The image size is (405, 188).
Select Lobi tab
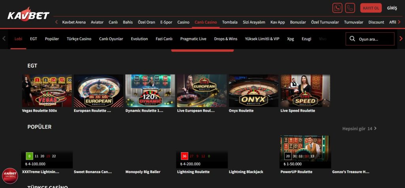(x=18, y=39)
